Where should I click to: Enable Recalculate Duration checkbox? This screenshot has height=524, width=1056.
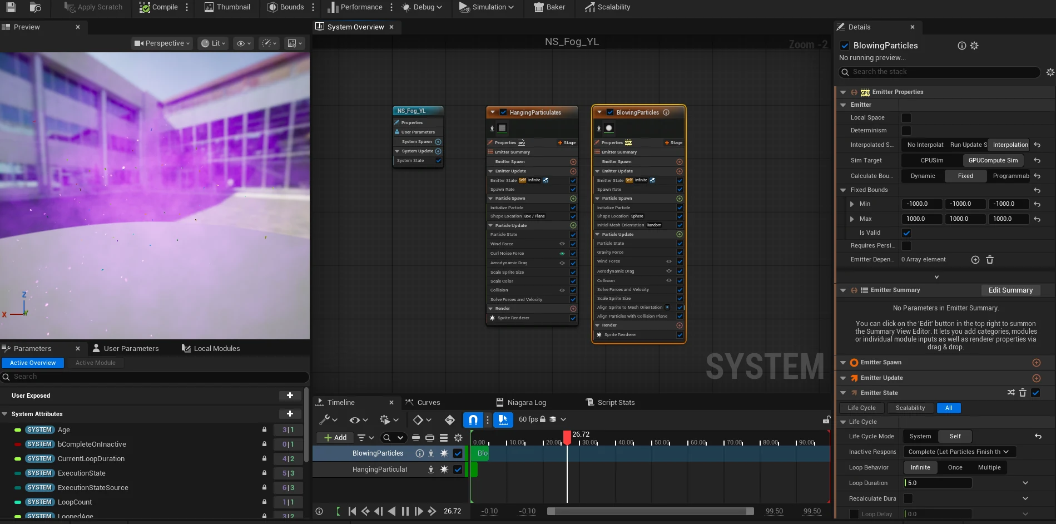coord(908,498)
